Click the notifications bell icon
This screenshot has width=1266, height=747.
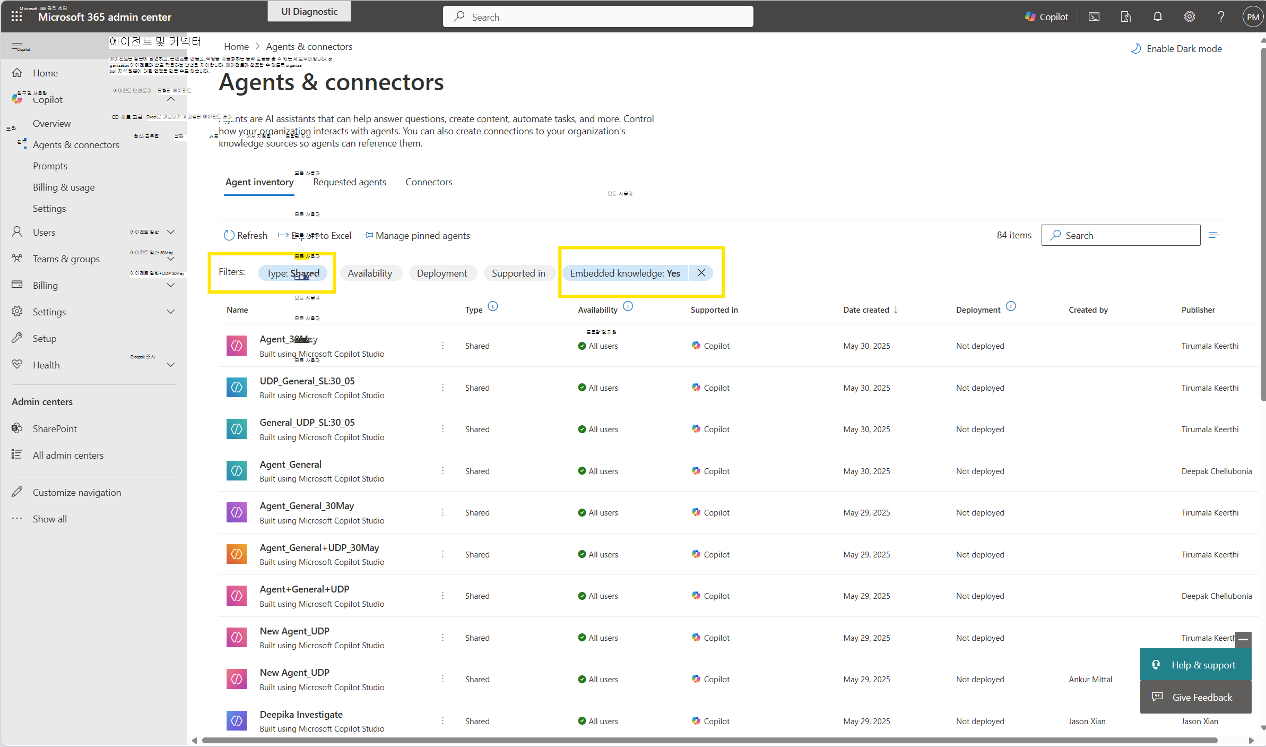click(1157, 17)
